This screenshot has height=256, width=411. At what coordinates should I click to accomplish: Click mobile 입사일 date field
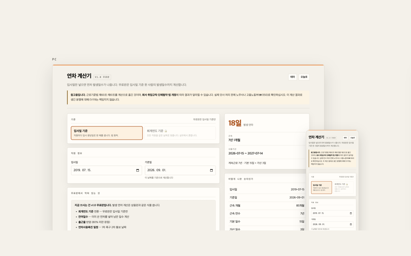pyautogui.click(x=332, y=214)
